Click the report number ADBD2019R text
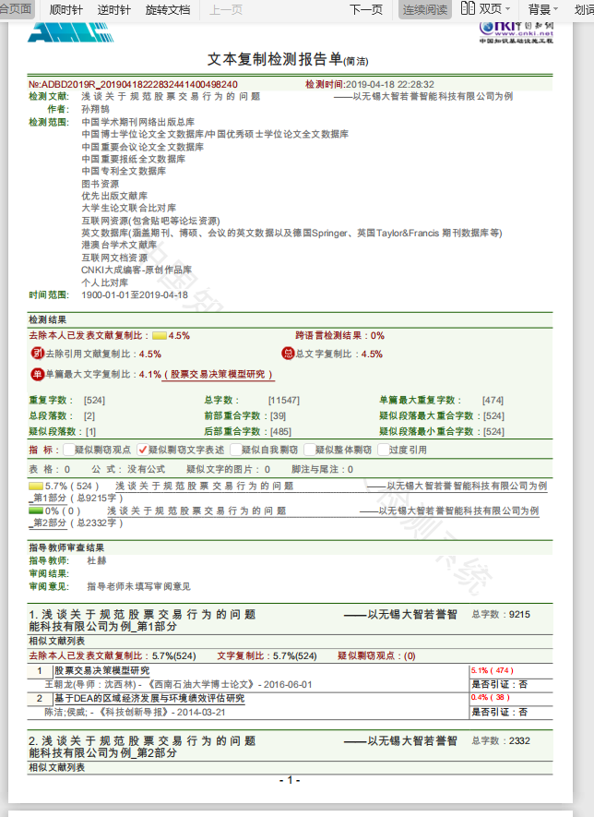Screen dimensions: 594x817 click(133, 84)
